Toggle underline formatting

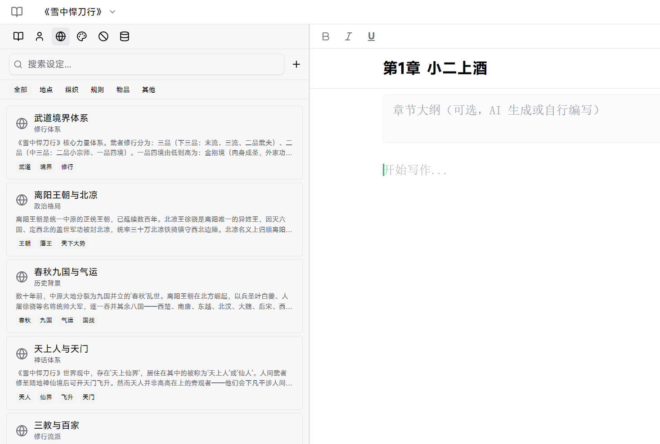[x=371, y=36]
